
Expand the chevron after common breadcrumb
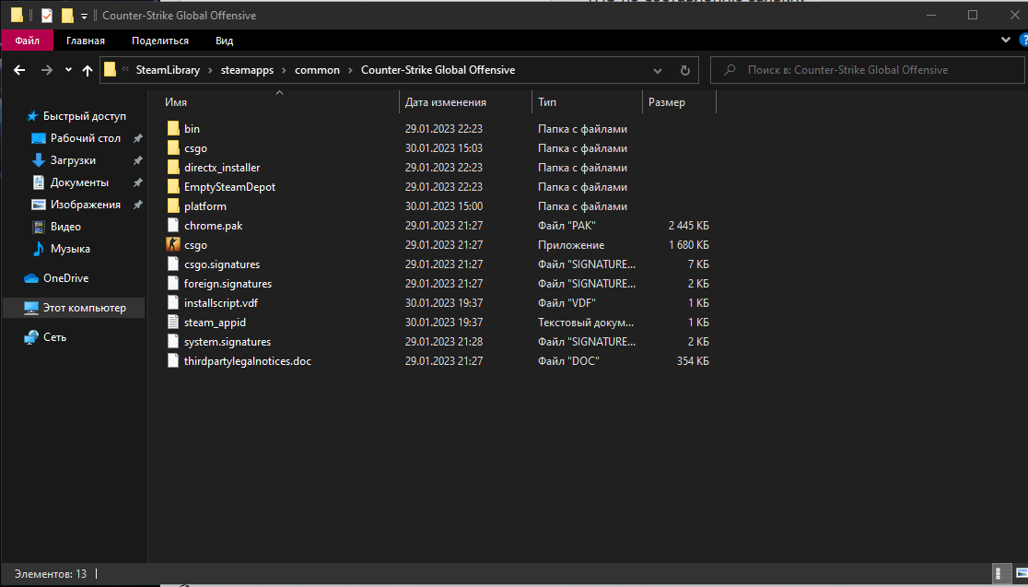351,70
